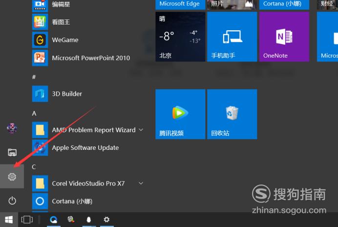Image resolution: width=338 pixels, height=227 pixels.
Task: Open the Cortana (小娜) tile
Action: (284, 5)
